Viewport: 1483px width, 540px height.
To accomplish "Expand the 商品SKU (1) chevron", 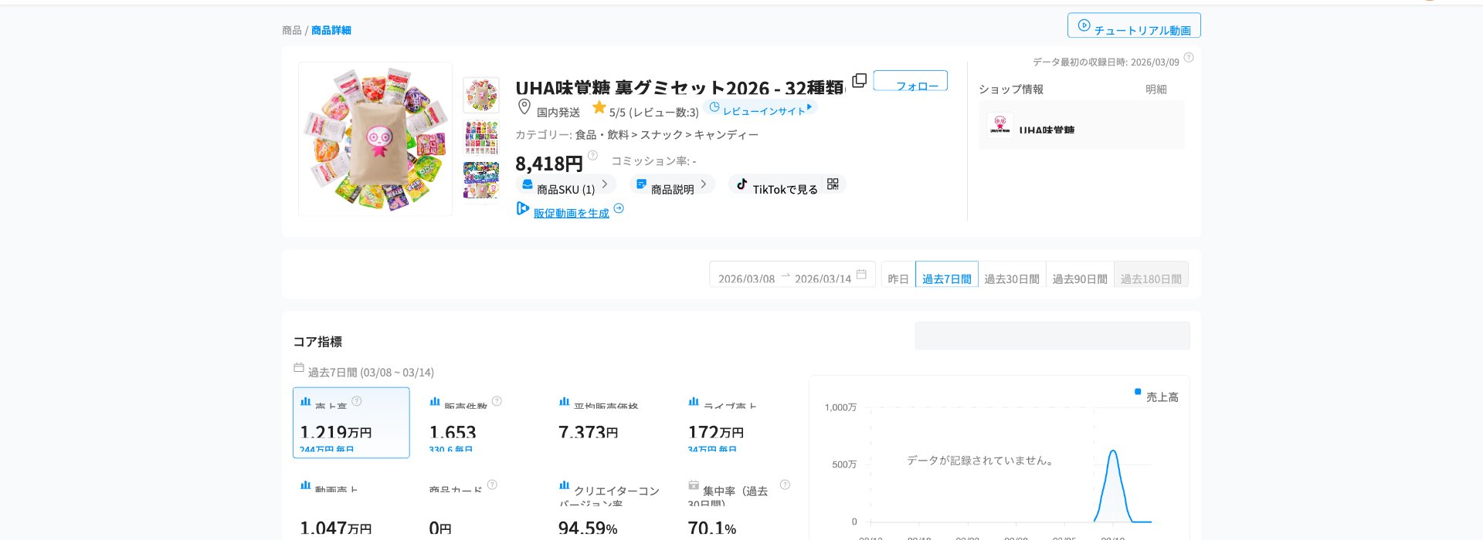I will pos(605,184).
